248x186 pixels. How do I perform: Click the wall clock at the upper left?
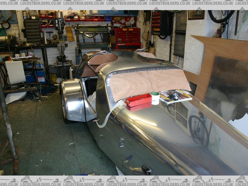pos(6,25)
